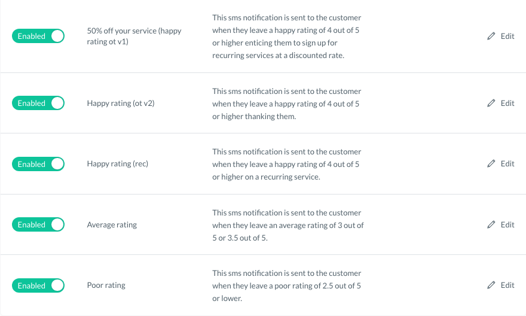Turn off the Poor rating Enabled toggle
The height and width of the screenshot is (316, 526).
pyautogui.click(x=38, y=285)
